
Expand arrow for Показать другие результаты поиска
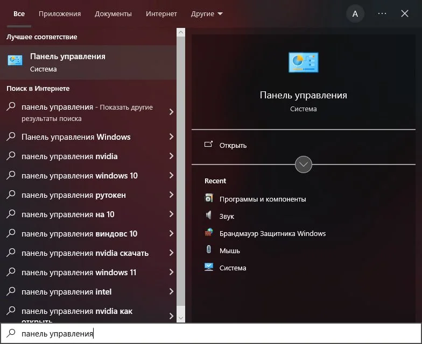coord(171,112)
